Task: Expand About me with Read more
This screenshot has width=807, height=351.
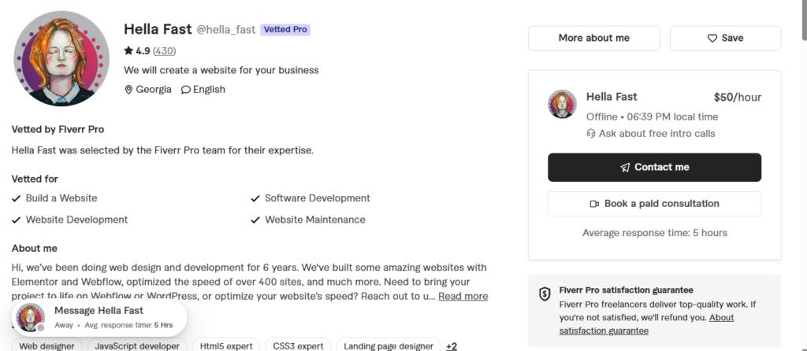Action: [463, 296]
